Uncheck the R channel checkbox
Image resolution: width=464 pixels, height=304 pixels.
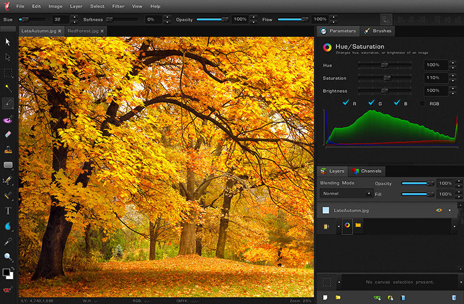[346, 103]
